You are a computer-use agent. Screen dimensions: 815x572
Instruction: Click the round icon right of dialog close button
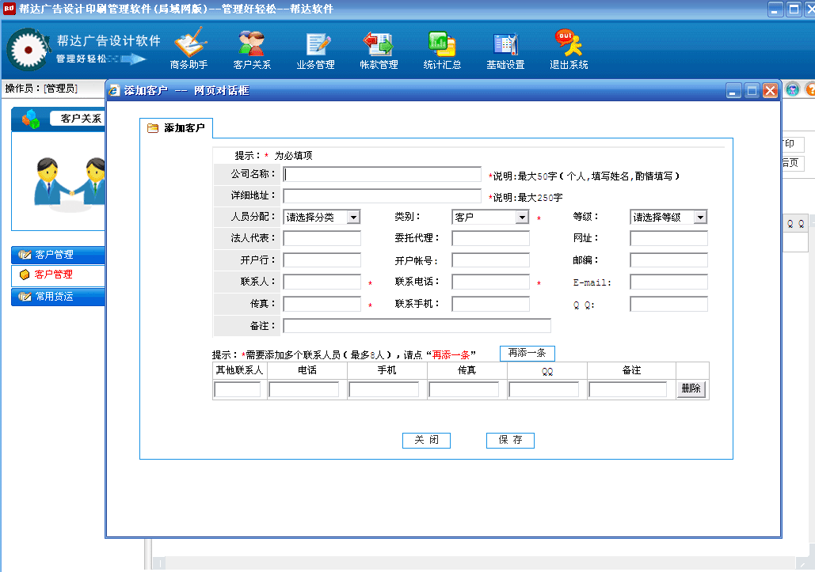[792, 90]
